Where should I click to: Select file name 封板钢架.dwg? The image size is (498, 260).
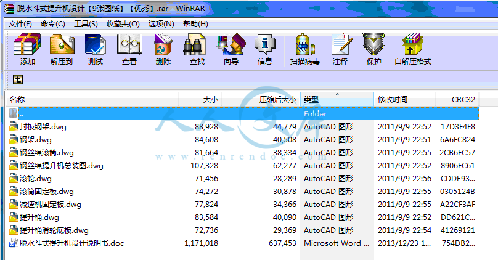(43, 127)
